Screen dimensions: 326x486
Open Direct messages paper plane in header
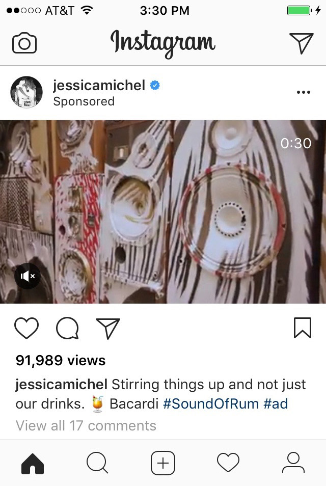(x=301, y=43)
